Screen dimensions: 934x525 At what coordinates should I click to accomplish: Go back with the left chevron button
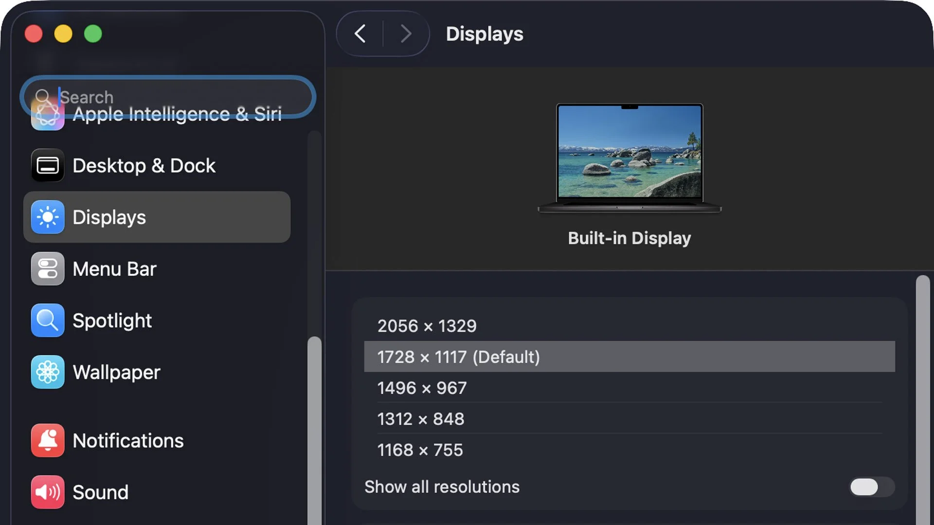[x=360, y=34]
